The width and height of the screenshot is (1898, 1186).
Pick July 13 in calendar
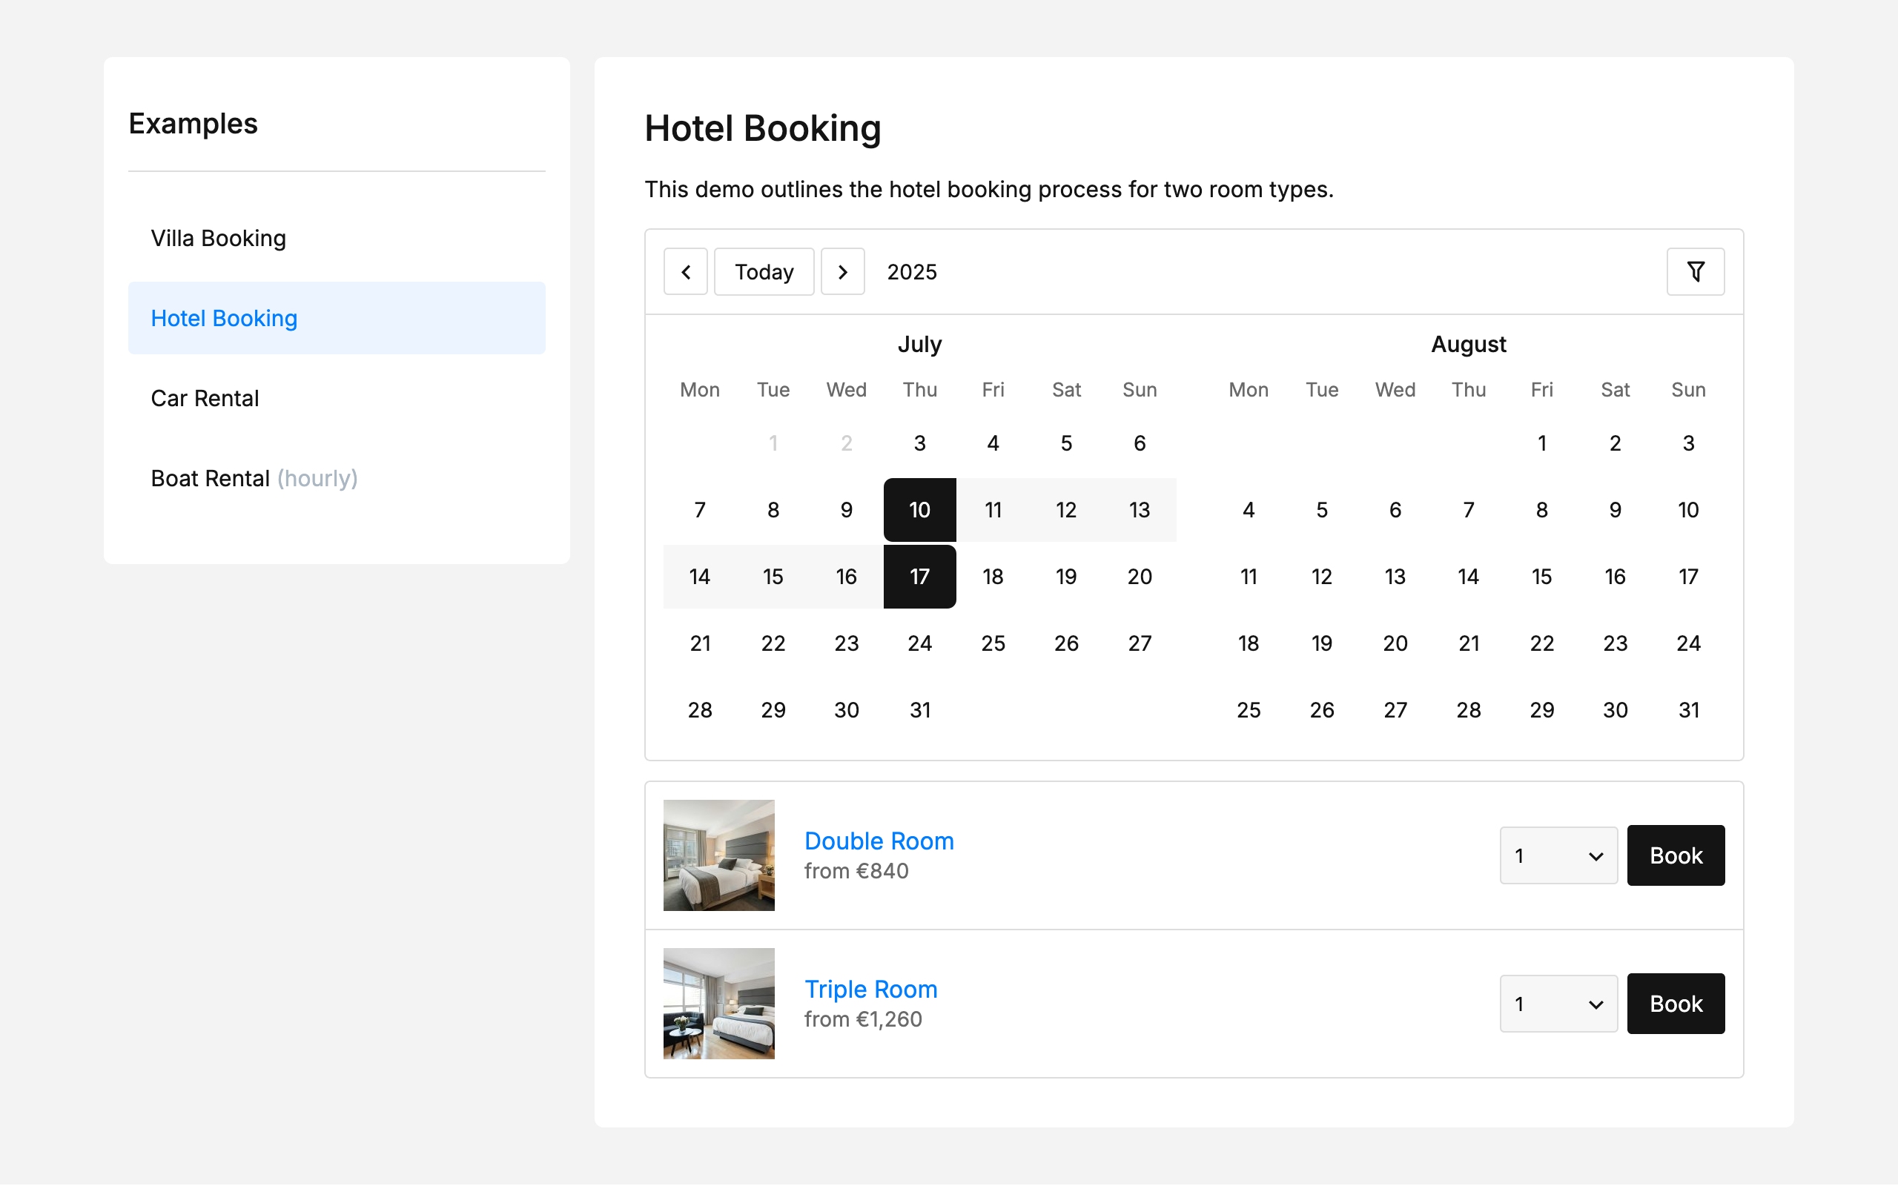point(1140,510)
